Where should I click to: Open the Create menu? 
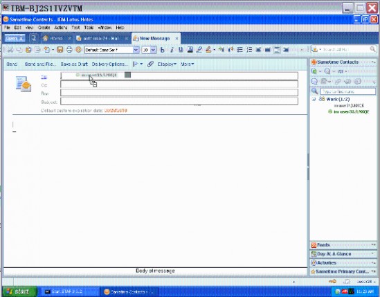44,28
